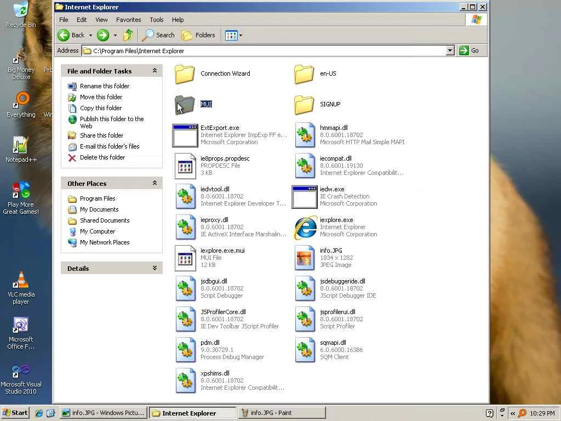
Task: Click the Start button
Action: pyautogui.click(x=15, y=413)
